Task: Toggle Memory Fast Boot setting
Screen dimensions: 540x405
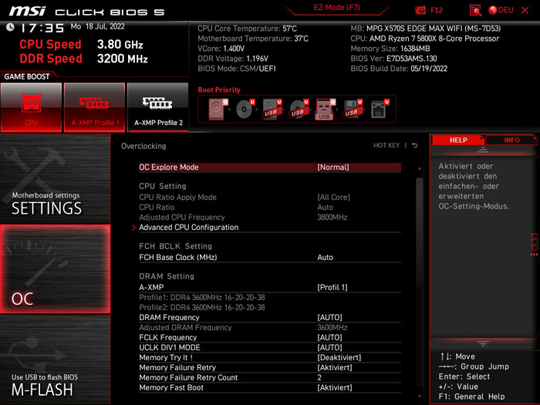Action: pos(270,387)
